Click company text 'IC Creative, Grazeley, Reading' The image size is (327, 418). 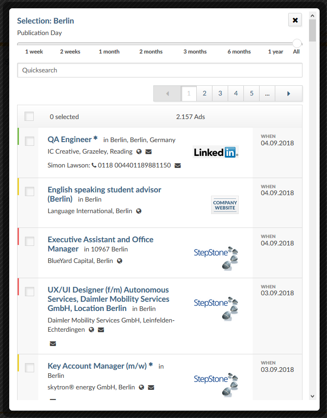pyautogui.click(x=90, y=151)
